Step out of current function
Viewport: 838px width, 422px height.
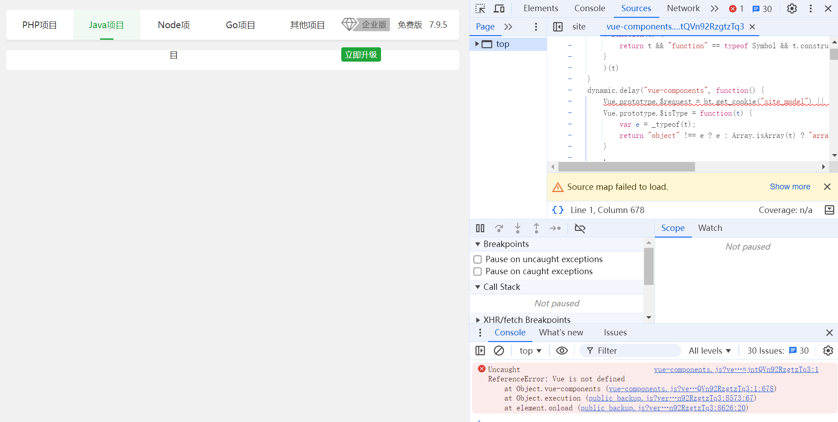(x=536, y=228)
